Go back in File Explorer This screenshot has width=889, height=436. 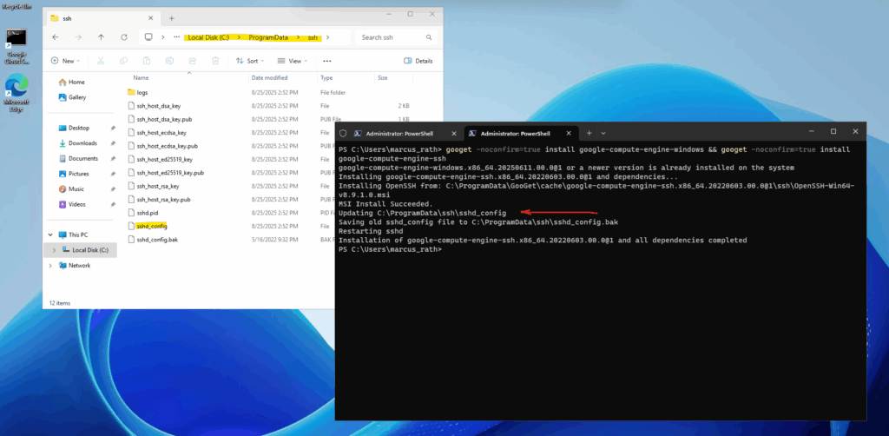pyautogui.click(x=55, y=37)
